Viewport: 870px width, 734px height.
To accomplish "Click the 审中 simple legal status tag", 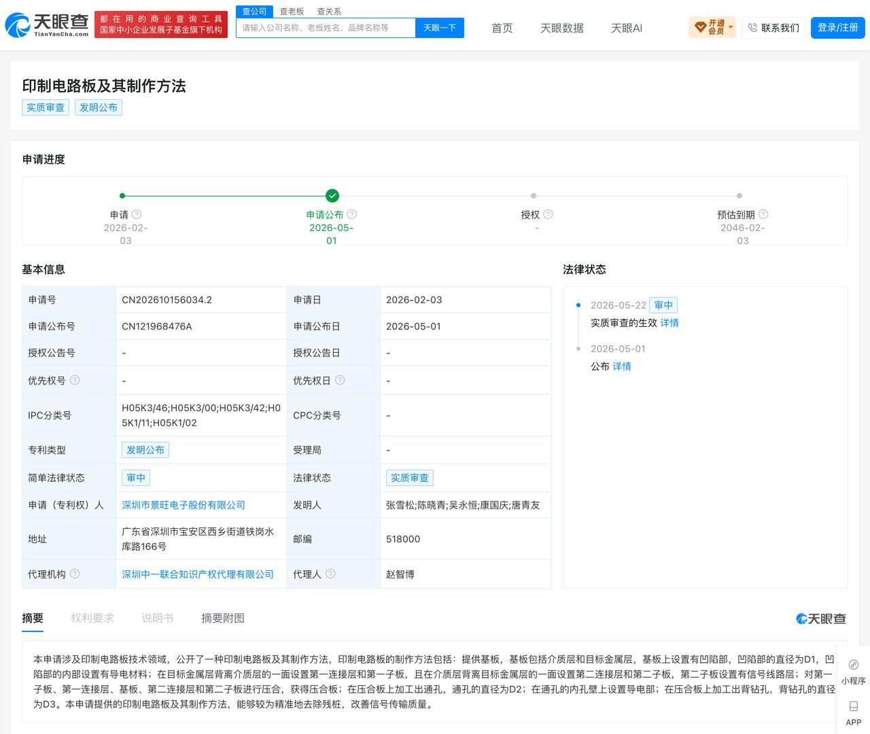I will [x=136, y=478].
